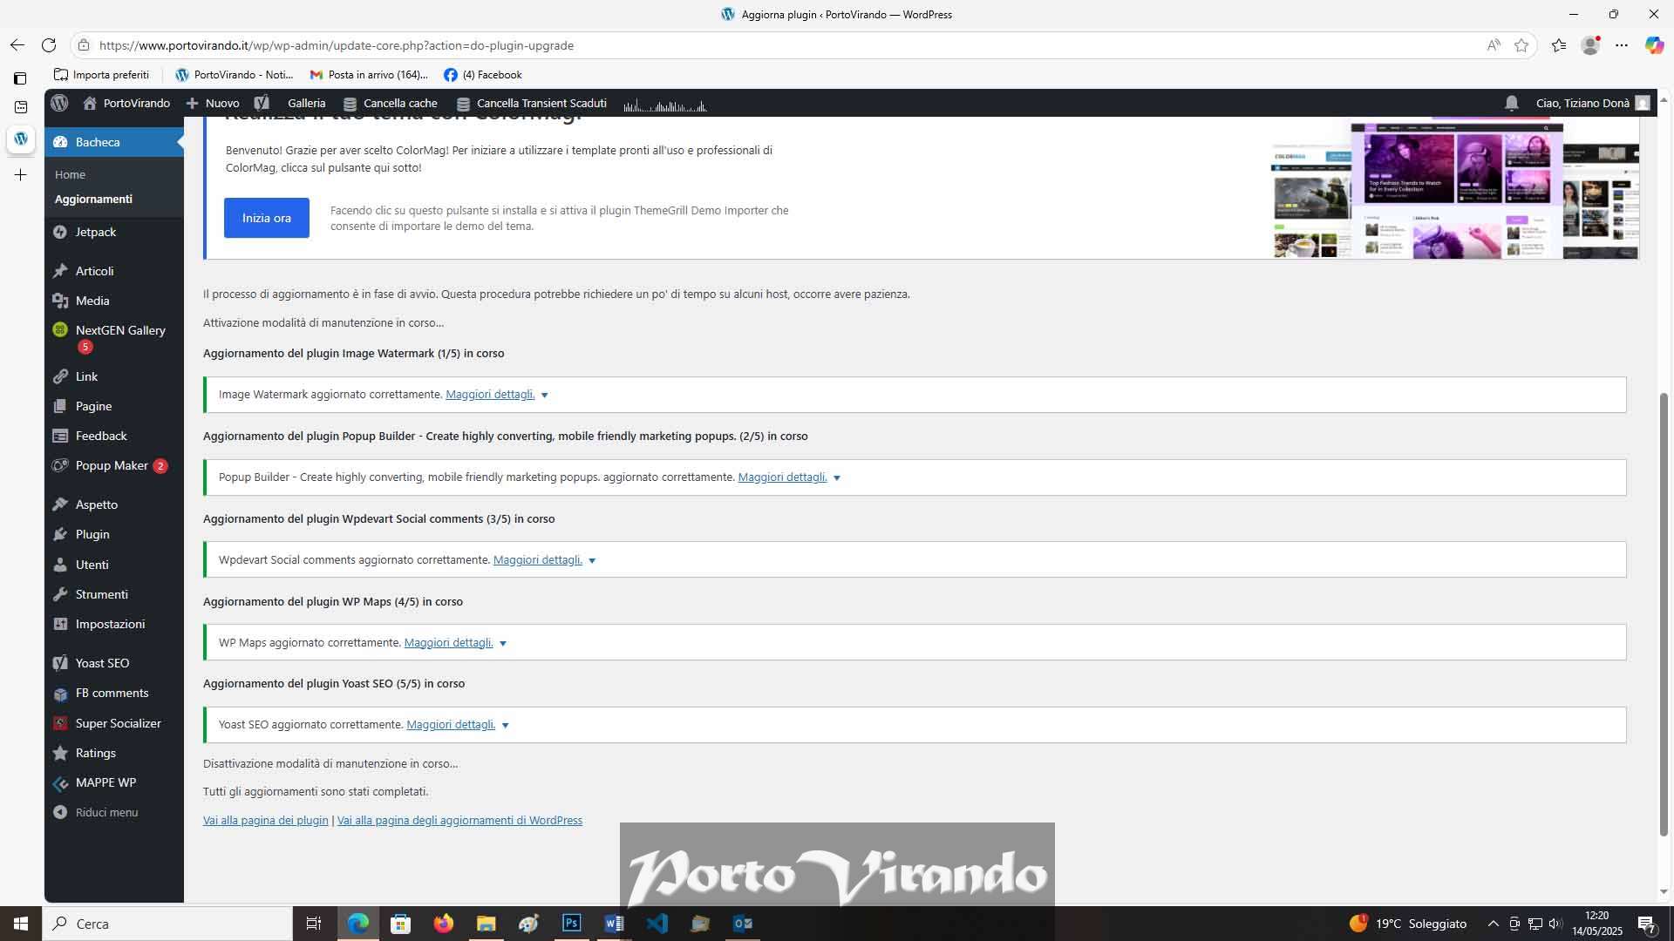Reload the page with refresh icon
The image size is (1674, 941).
(x=49, y=45)
